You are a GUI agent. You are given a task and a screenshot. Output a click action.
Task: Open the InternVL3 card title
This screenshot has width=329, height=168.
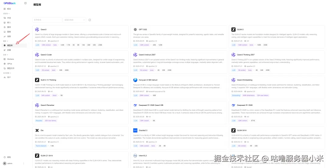143,155
